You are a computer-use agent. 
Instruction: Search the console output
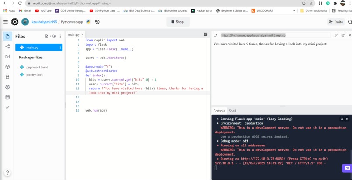342,119
